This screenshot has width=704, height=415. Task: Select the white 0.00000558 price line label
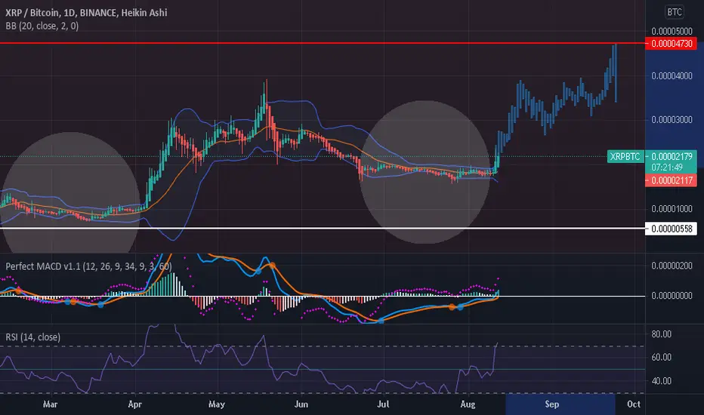672,229
